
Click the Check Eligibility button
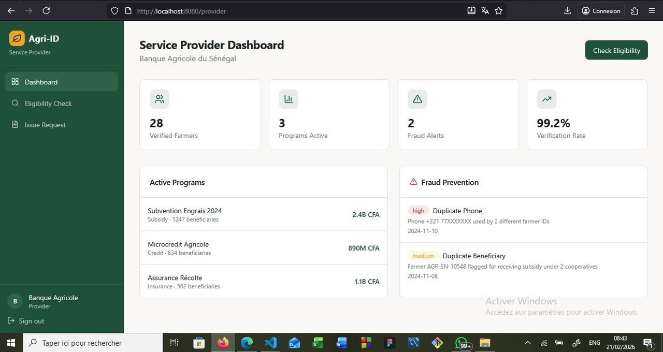pos(616,50)
